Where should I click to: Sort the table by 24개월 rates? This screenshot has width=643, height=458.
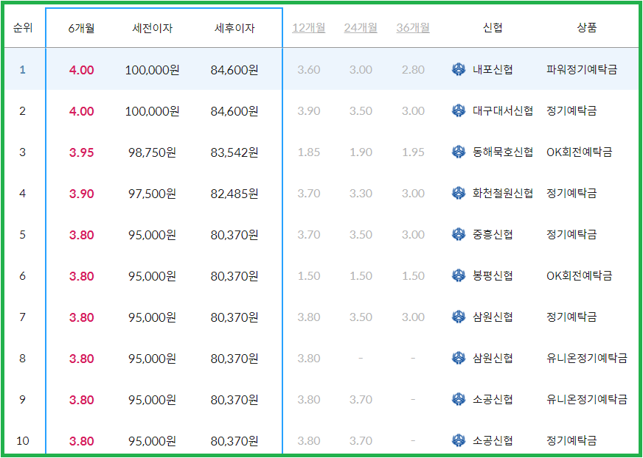coord(360,27)
